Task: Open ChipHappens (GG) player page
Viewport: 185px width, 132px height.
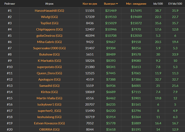Action: pos(49,29)
